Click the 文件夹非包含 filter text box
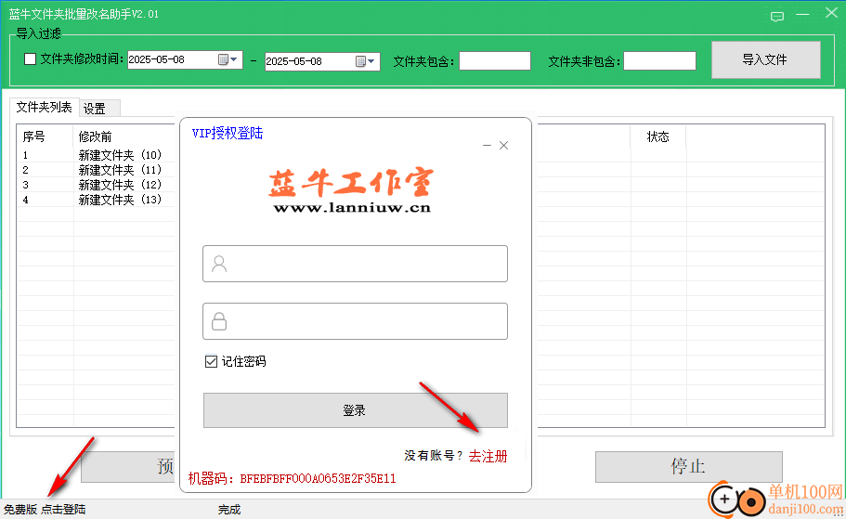Image resolution: width=846 pixels, height=519 pixels. 659,61
